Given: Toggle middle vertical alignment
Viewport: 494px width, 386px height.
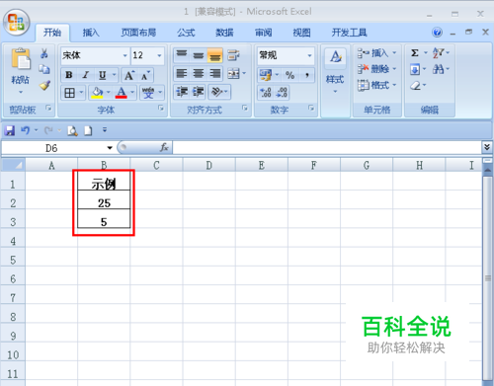Looking at the screenshot, I should [x=199, y=55].
